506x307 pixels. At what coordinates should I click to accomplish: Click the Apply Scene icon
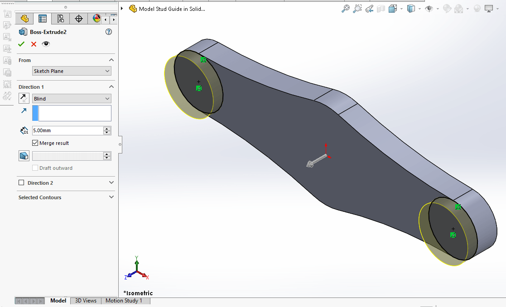[458, 9]
